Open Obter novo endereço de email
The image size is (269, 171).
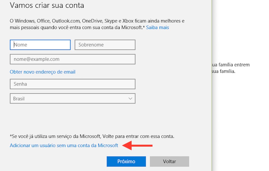[x=42, y=72]
